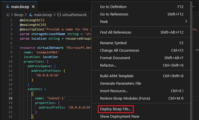Viewport: 199px width, 120px height.
Task: Select Find All References
Action: pyautogui.click(x=142, y=32)
